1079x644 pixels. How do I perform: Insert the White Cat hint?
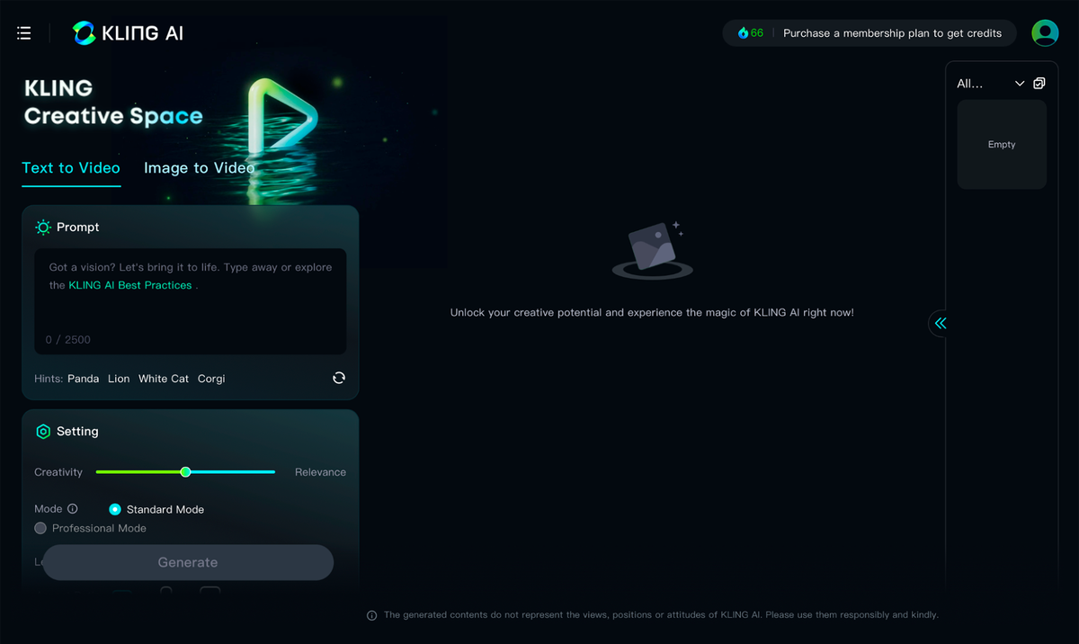[x=164, y=379]
